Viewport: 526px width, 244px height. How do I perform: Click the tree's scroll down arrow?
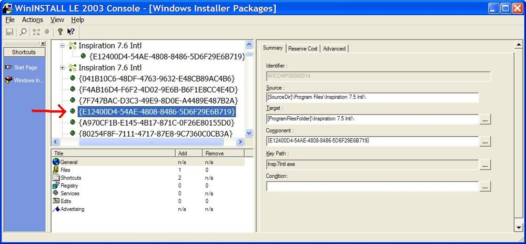(x=249, y=133)
